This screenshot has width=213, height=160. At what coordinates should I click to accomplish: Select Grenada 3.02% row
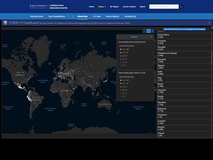184,42
